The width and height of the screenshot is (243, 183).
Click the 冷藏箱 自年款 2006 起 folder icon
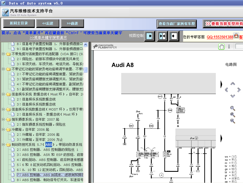click(8, 129)
